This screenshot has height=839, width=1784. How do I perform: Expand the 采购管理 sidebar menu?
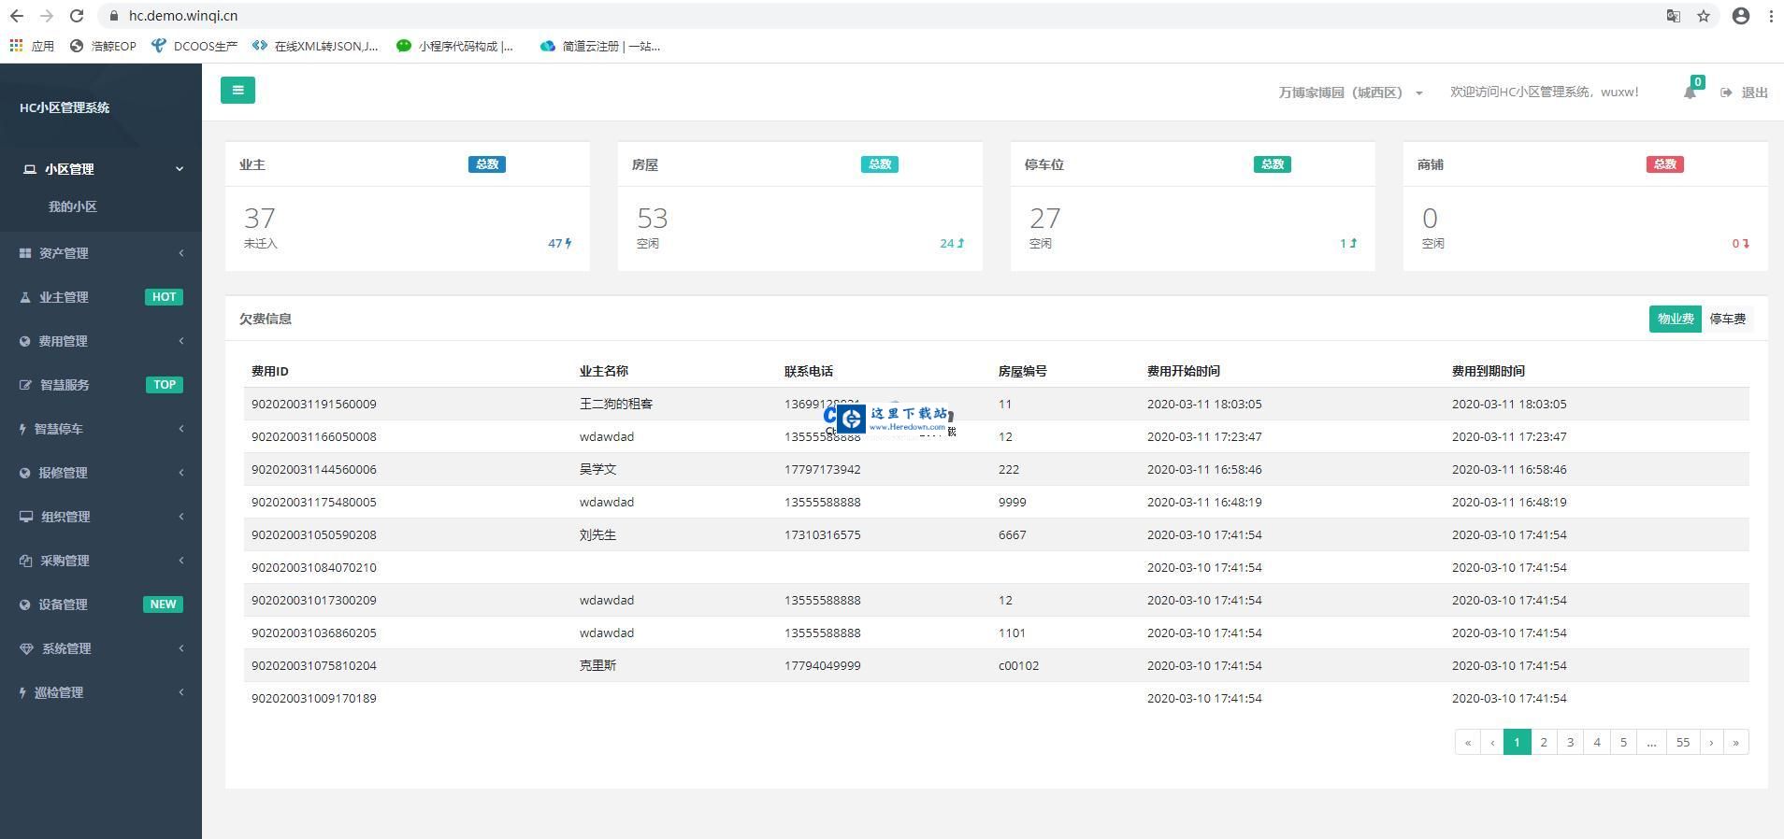(101, 561)
